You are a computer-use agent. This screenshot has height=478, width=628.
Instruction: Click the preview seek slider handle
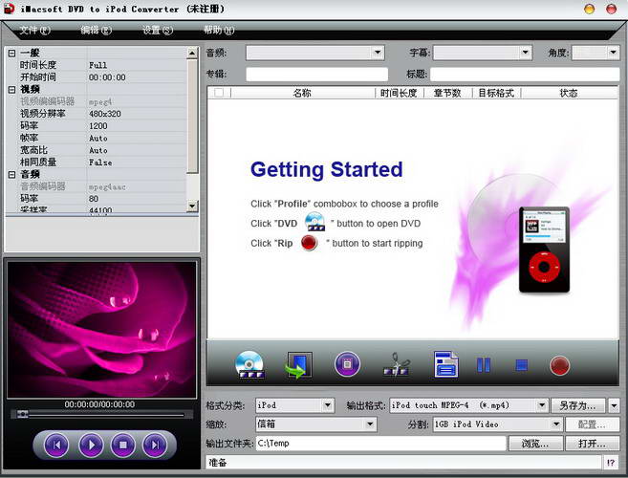23,414
